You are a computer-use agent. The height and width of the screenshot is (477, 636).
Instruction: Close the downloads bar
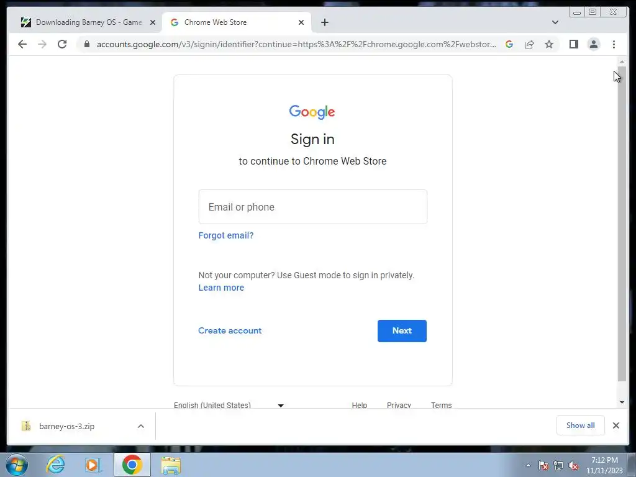(616, 425)
